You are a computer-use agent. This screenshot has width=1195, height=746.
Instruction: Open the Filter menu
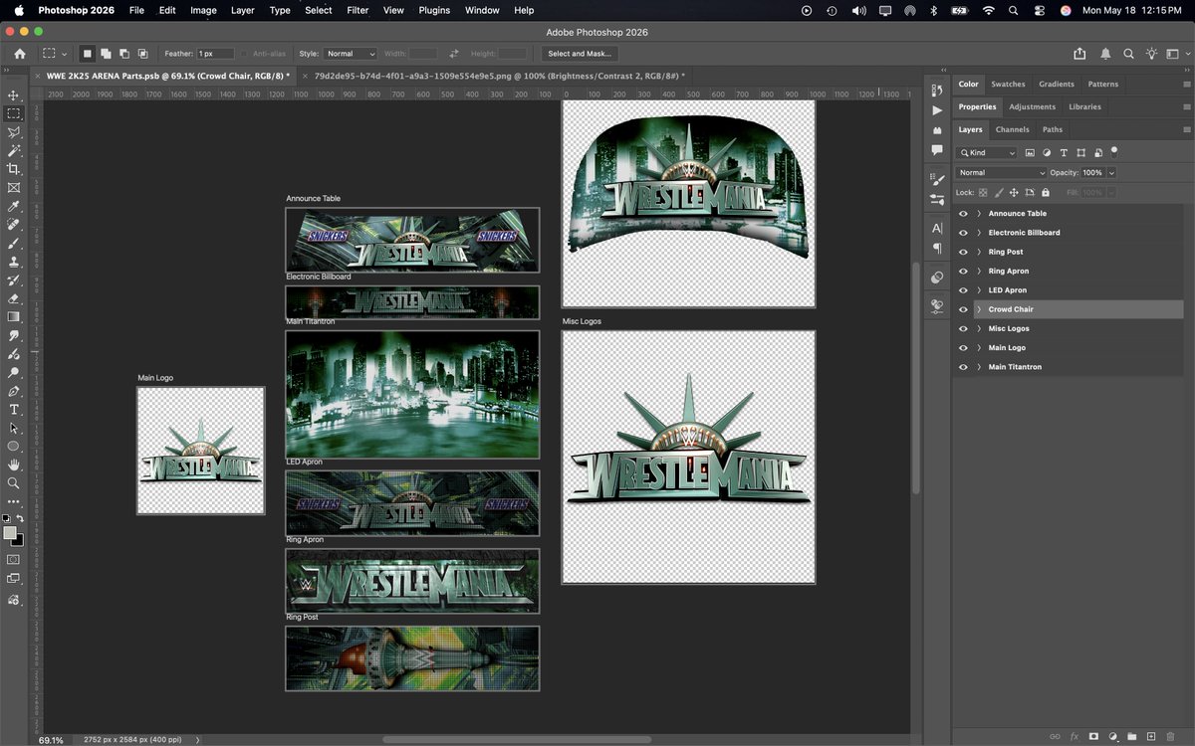click(358, 10)
